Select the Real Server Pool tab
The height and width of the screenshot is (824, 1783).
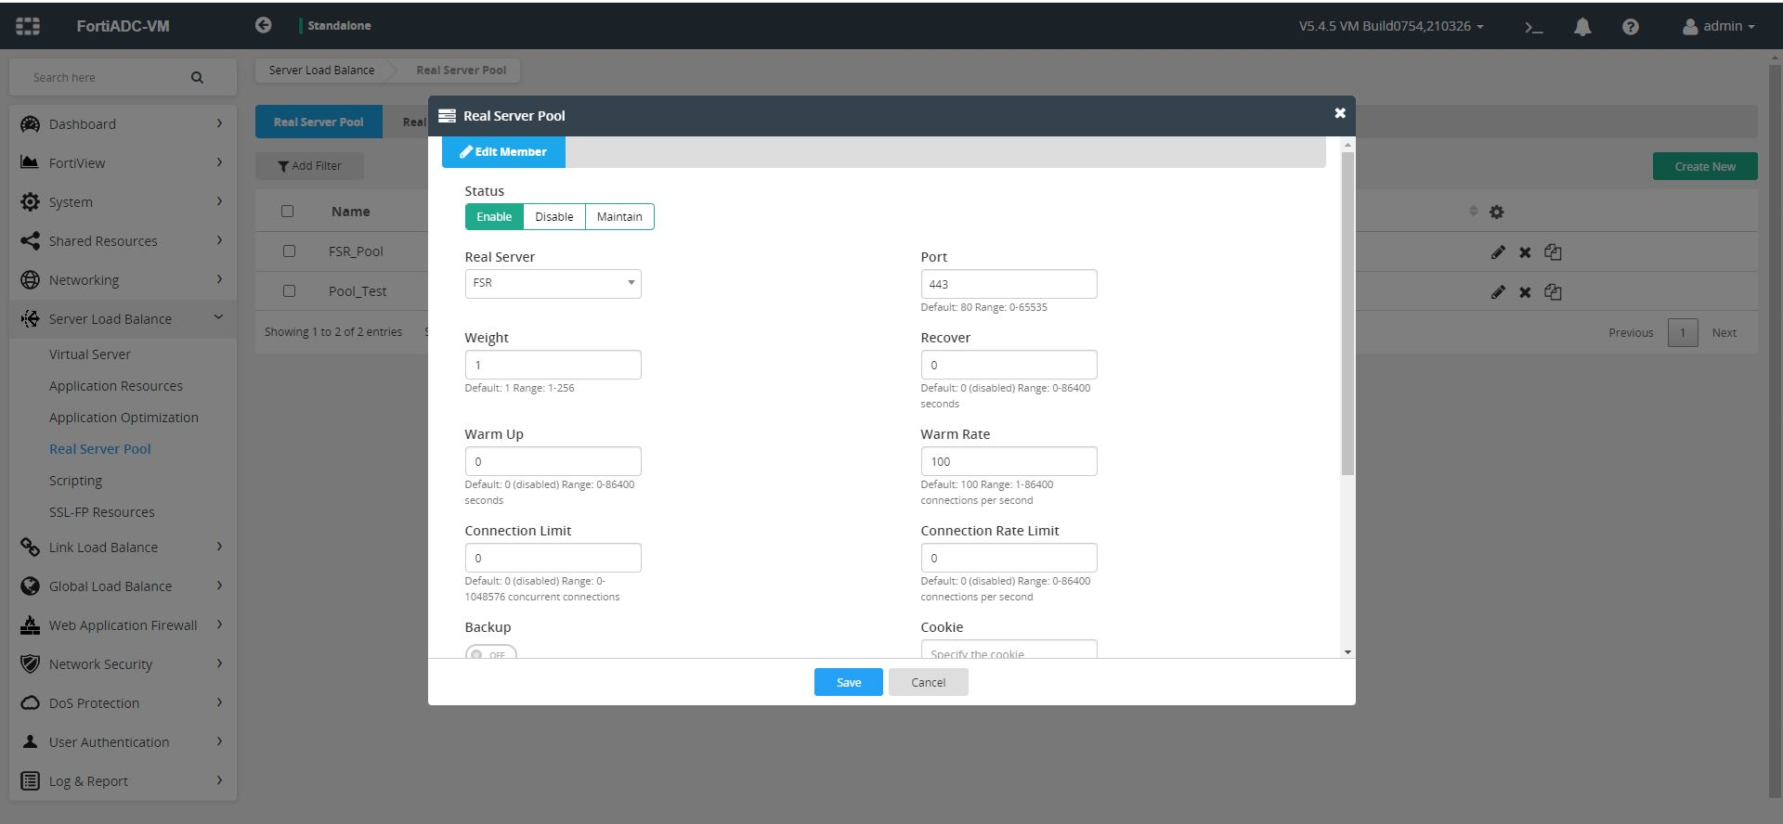(x=319, y=122)
